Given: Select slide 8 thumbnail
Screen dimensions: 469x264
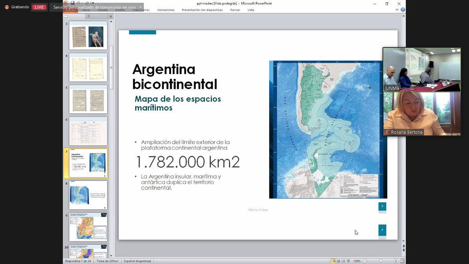Looking at the screenshot, I should (x=88, y=196).
